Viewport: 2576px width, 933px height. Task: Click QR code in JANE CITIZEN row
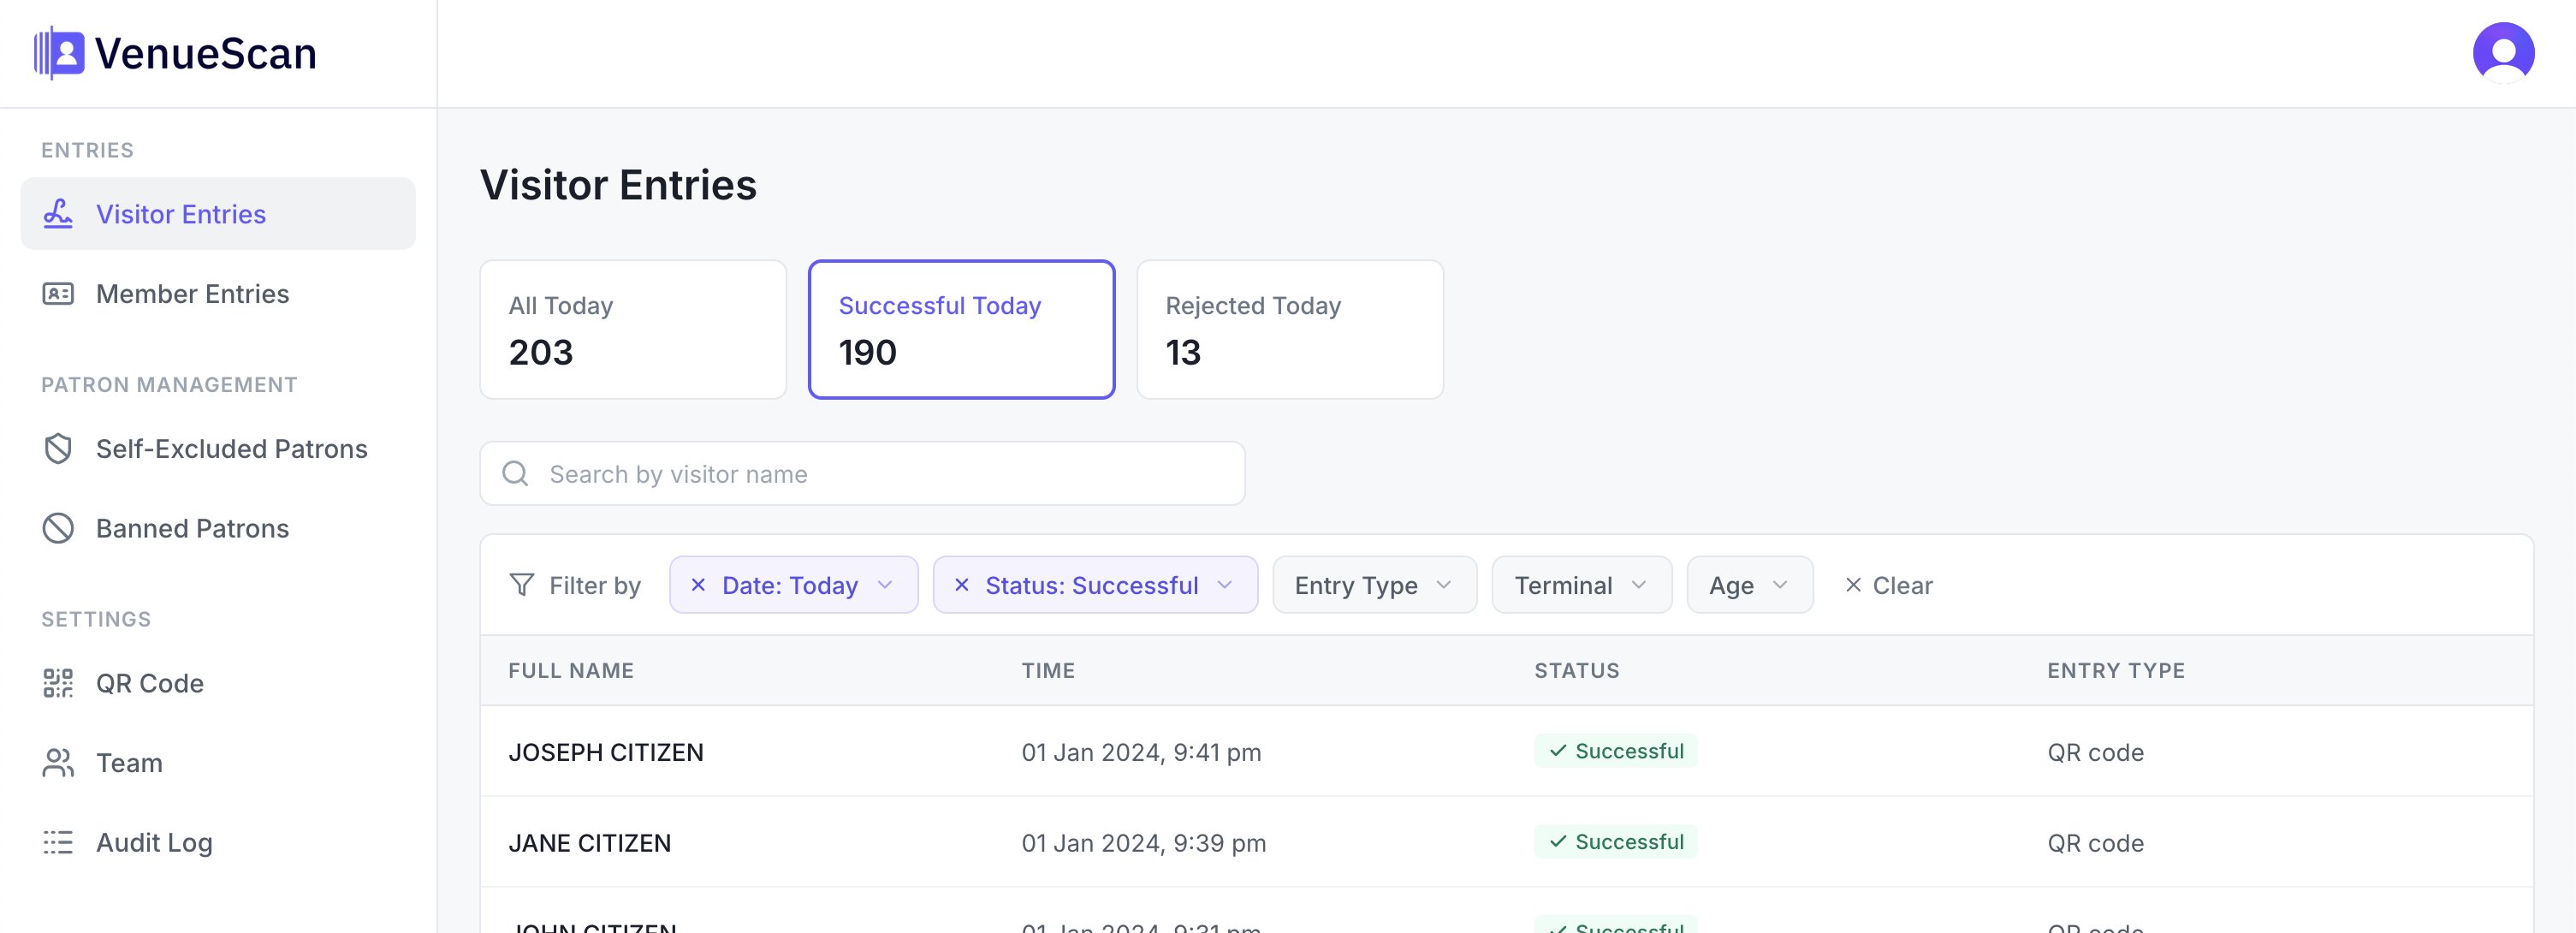click(2095, 843)
